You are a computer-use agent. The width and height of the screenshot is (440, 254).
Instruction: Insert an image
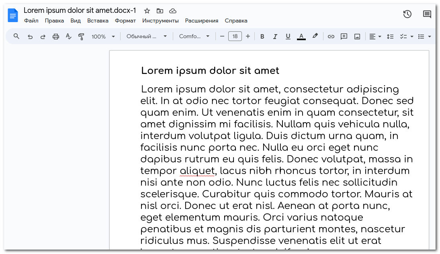(357, 37)
